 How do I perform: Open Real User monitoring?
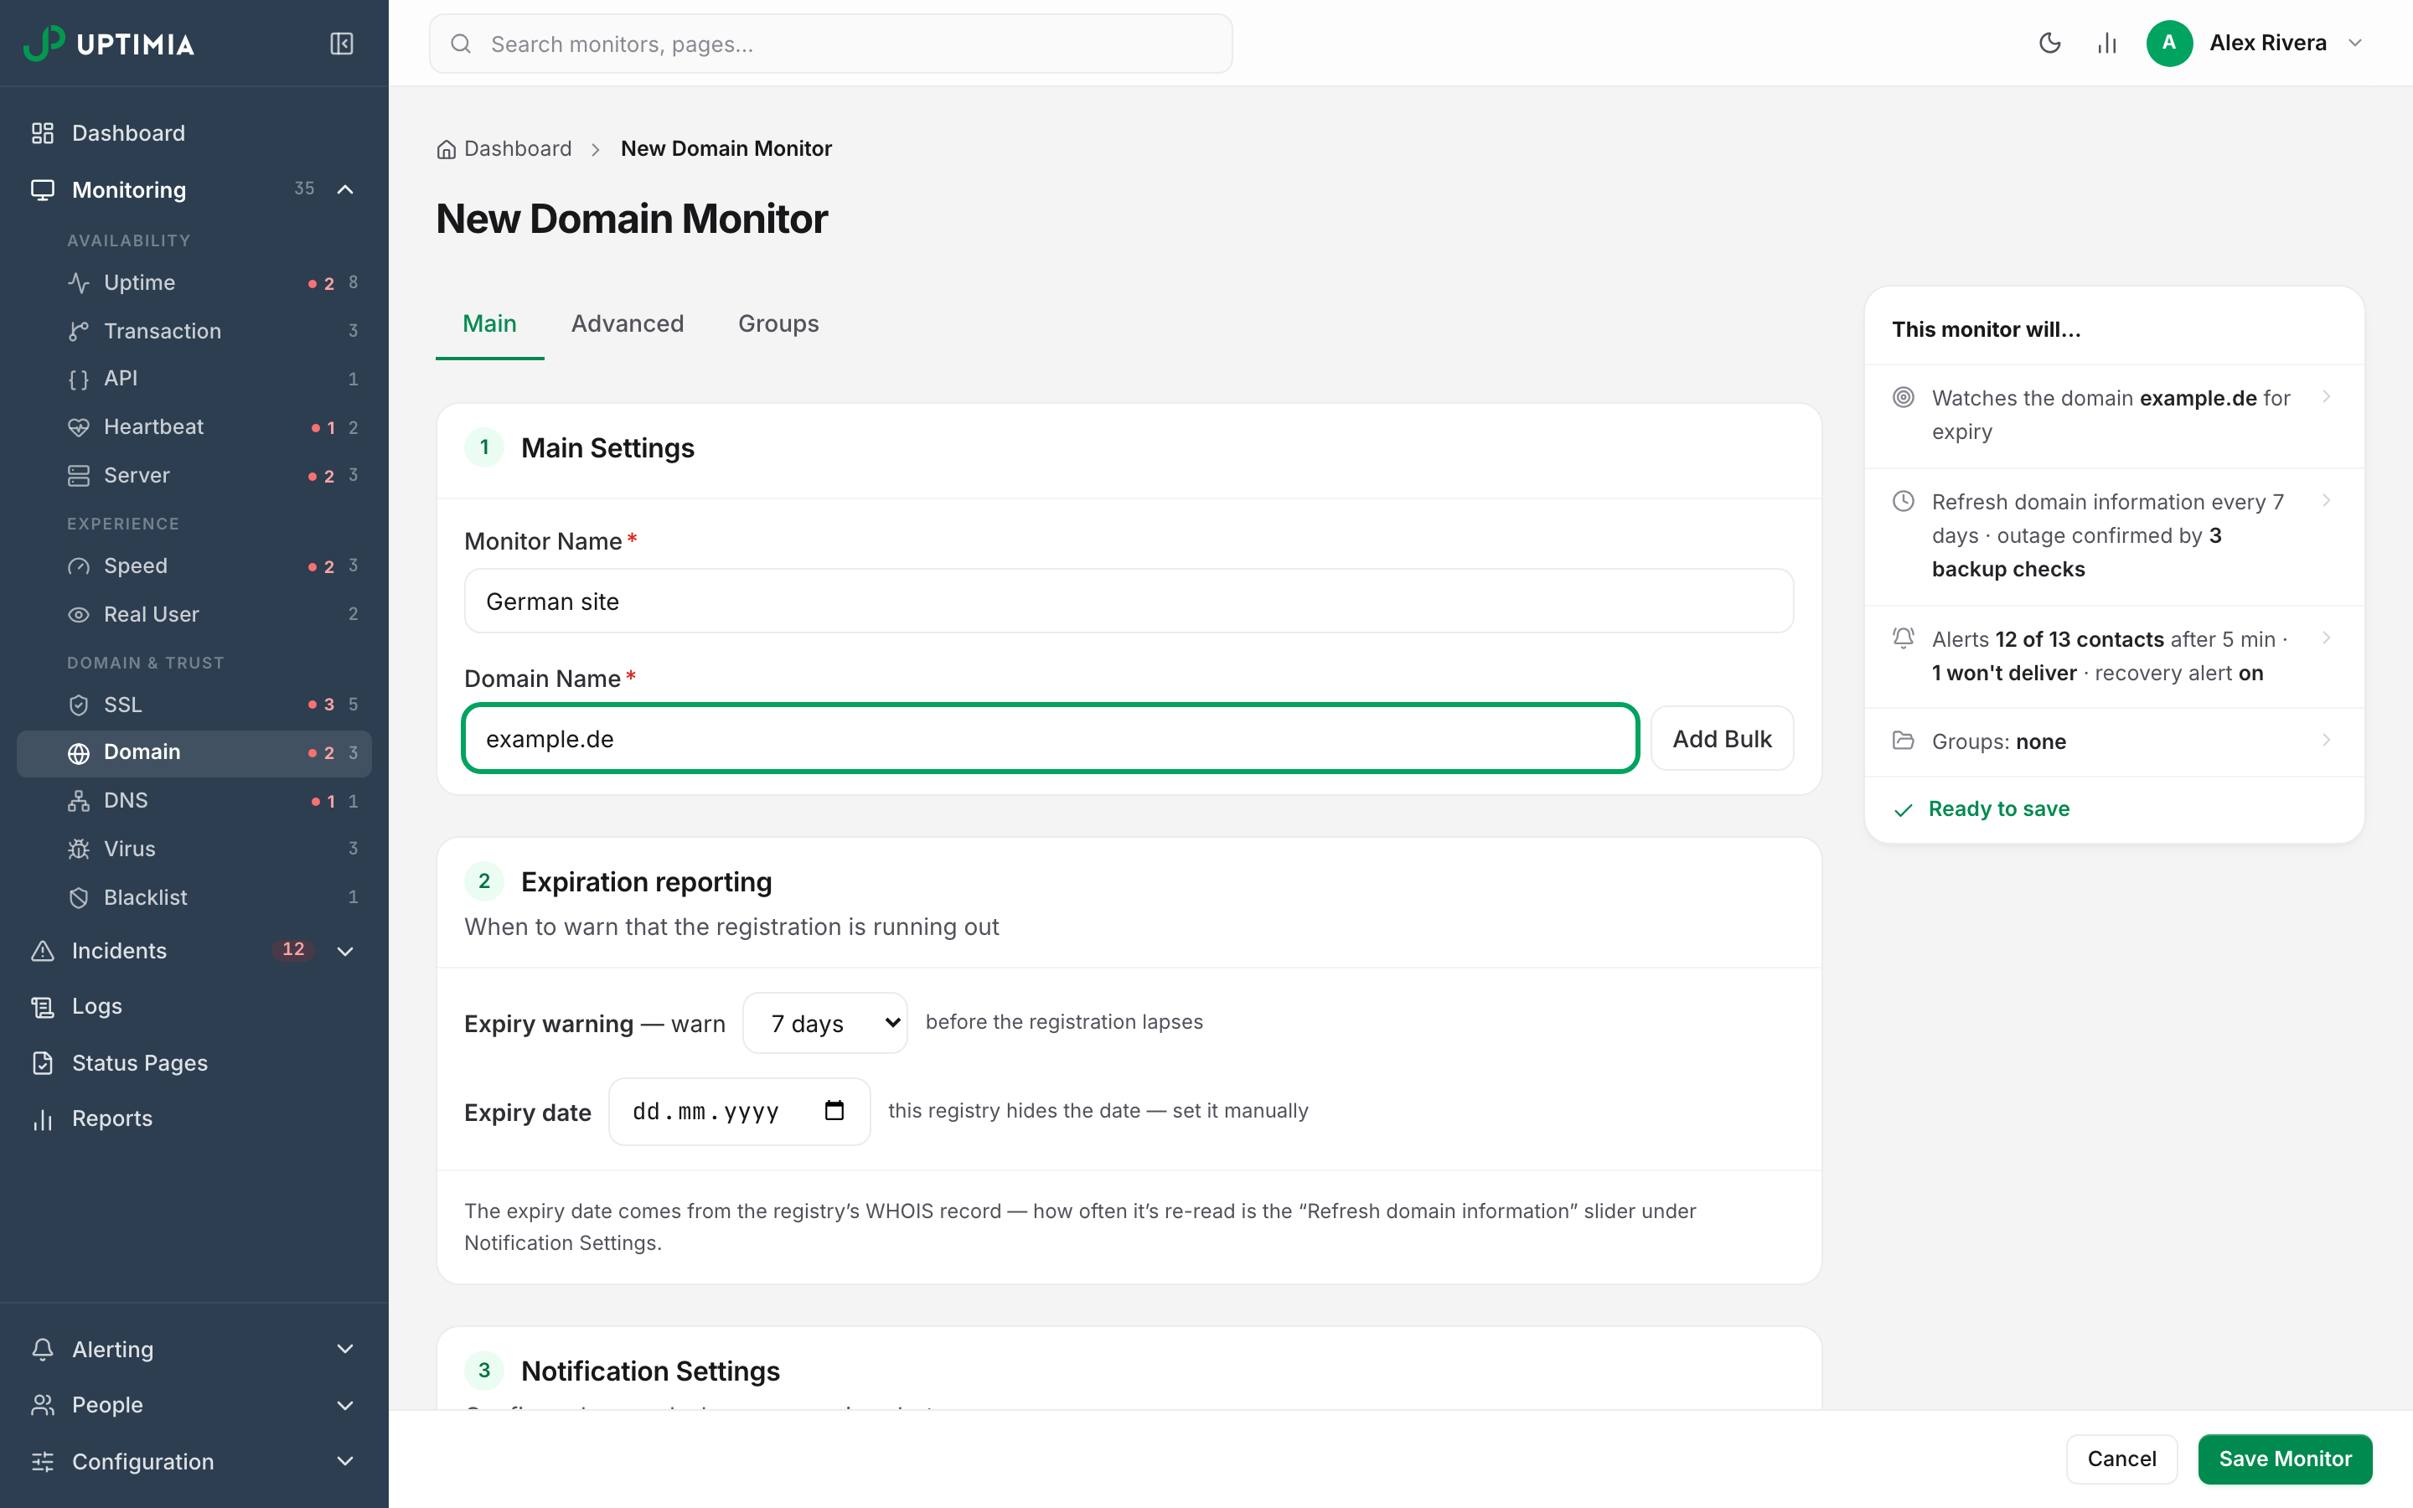194,614
